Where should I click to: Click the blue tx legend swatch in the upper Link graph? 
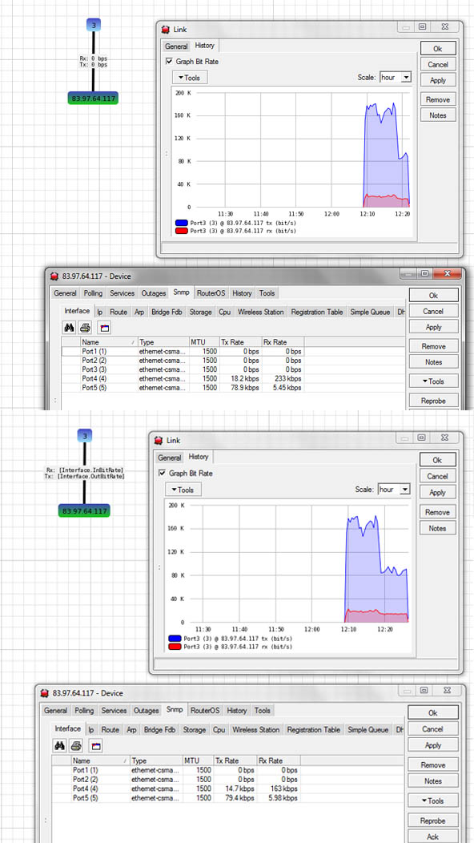tap(182, 223)
